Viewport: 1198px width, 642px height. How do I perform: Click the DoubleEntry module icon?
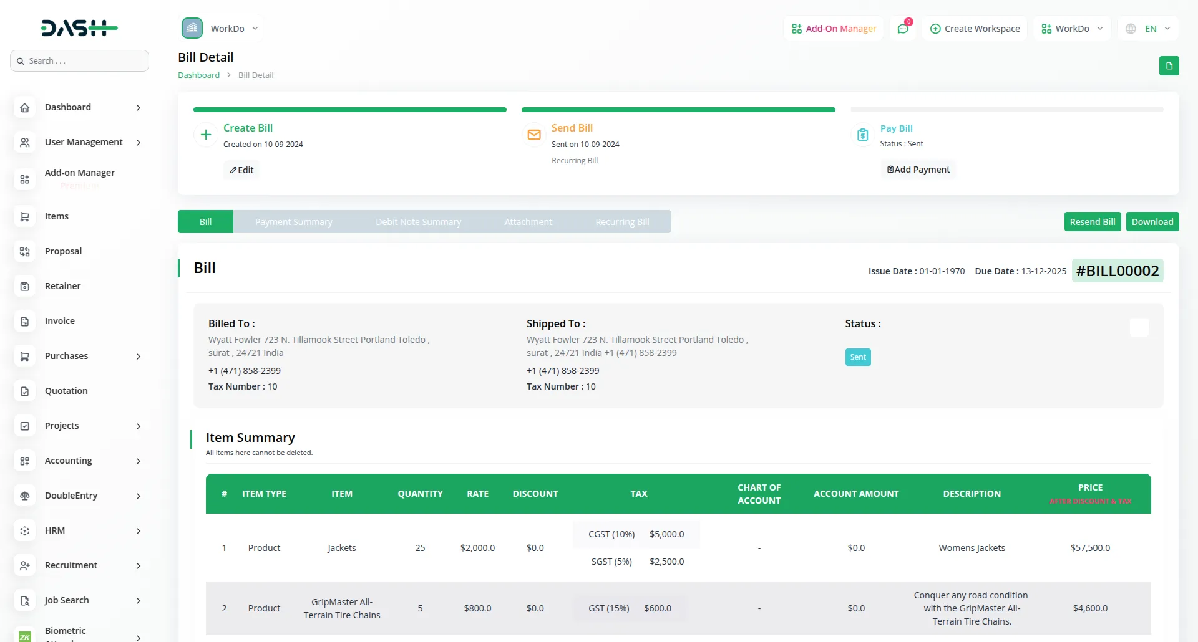pos(24,496)
